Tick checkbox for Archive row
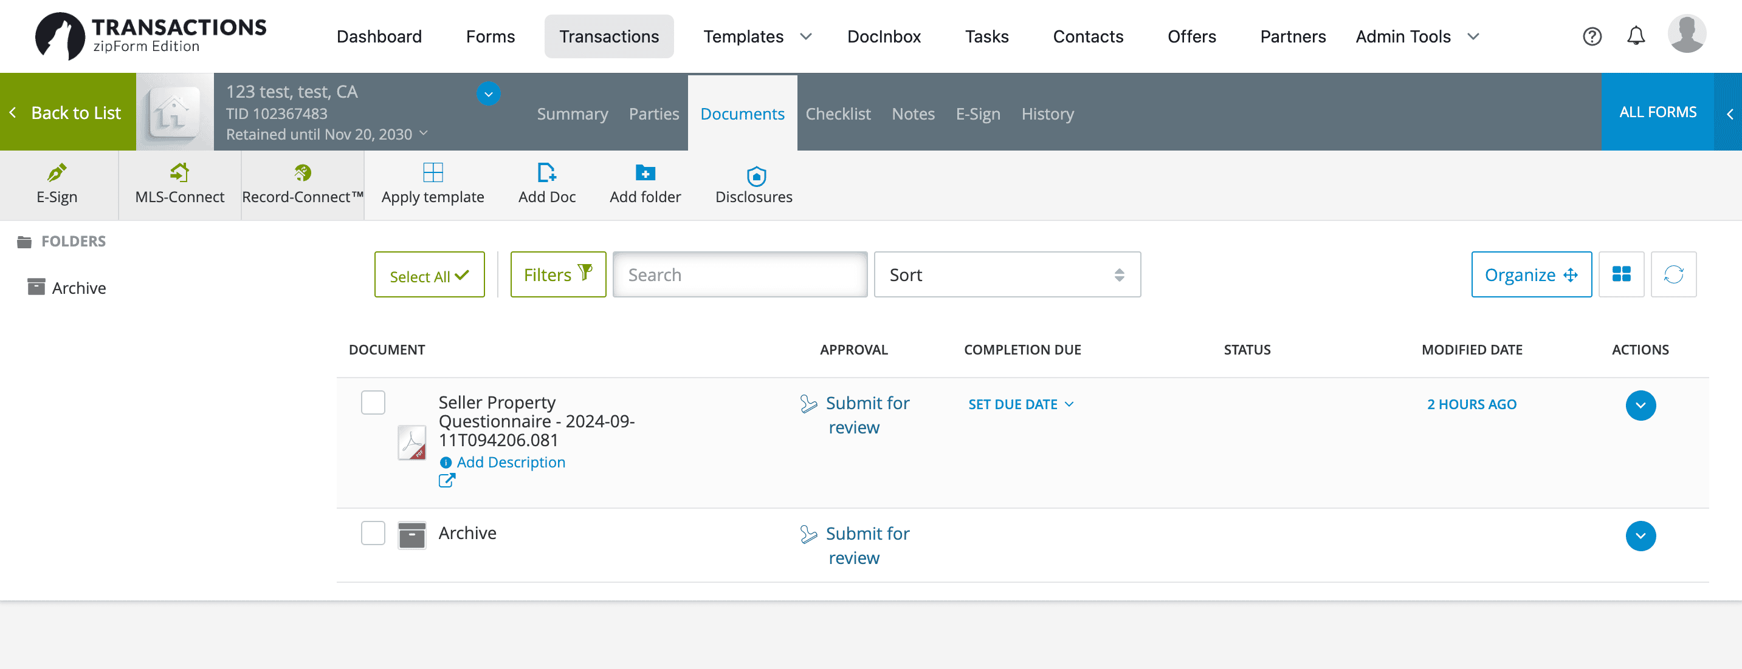 point(373,533)
